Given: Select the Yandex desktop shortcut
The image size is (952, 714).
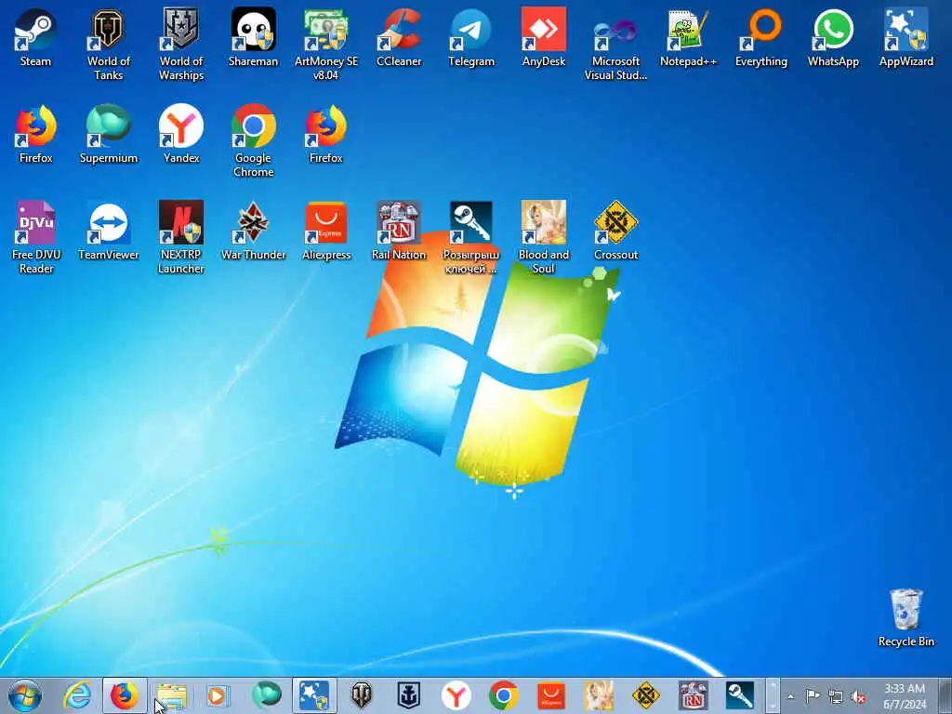Looking at the screenshot, I should tap(181, 134).
